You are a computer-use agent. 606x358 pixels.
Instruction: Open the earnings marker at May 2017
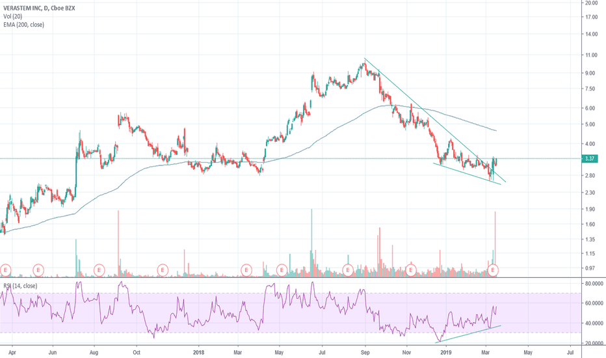point(38,269)
